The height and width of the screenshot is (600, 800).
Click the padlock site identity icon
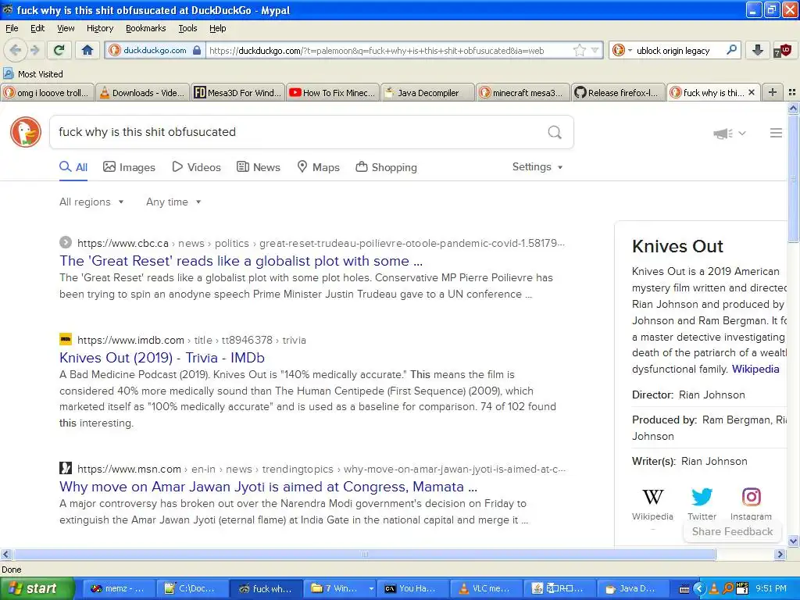[x=197, y=51]
